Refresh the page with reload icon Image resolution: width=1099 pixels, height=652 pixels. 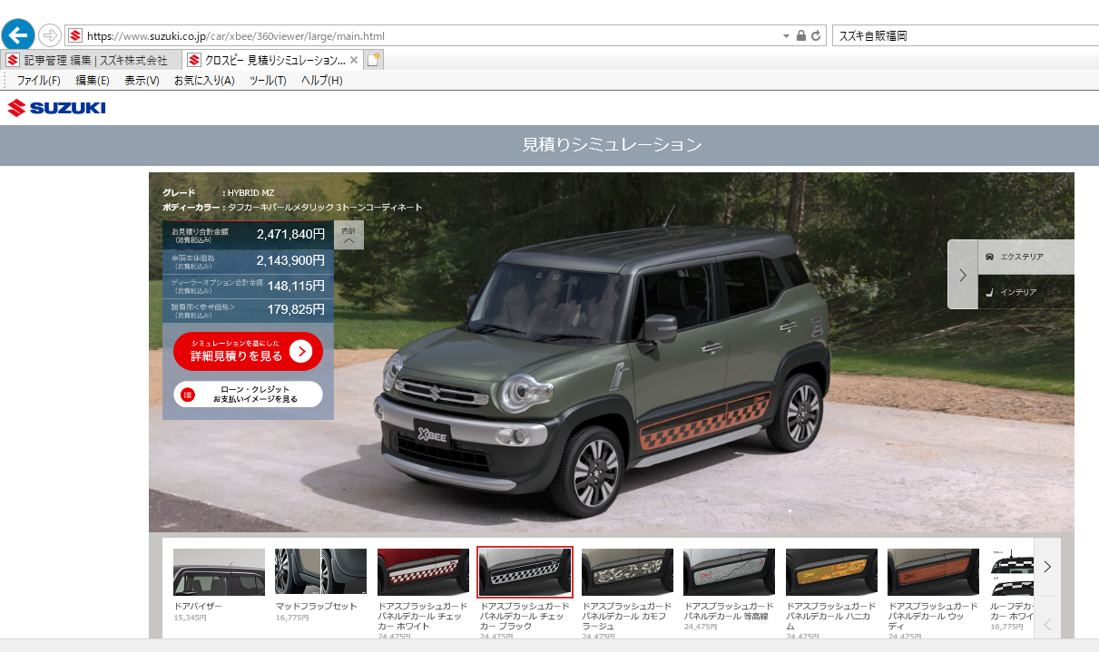[816, 36]
